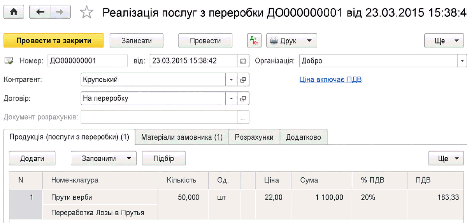Select price cell 22,00
The width and height of the screenshot is (467, 223).
(x=272, y=197)
